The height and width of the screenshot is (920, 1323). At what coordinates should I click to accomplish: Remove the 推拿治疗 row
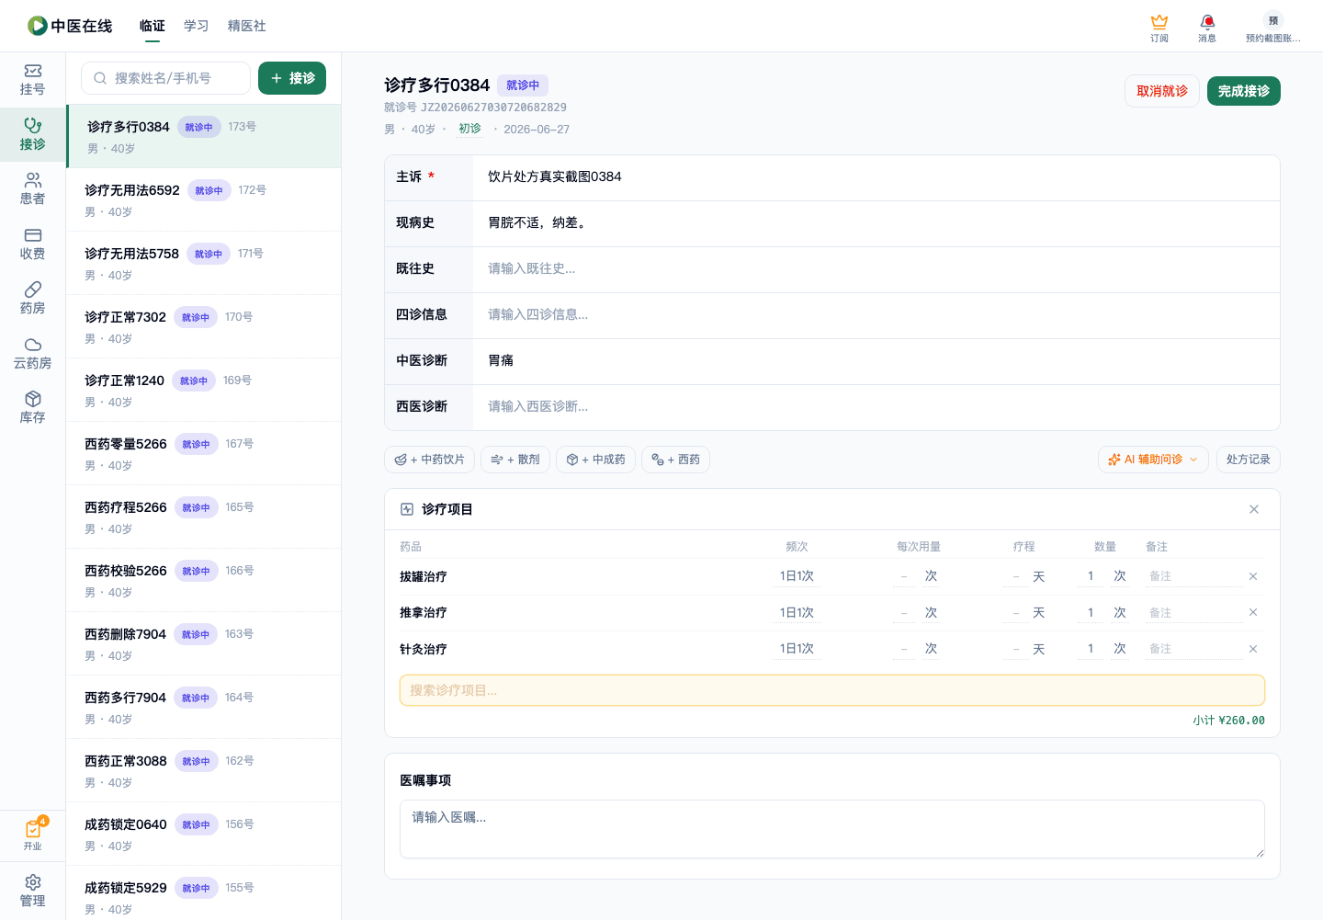click(1253, 612)
